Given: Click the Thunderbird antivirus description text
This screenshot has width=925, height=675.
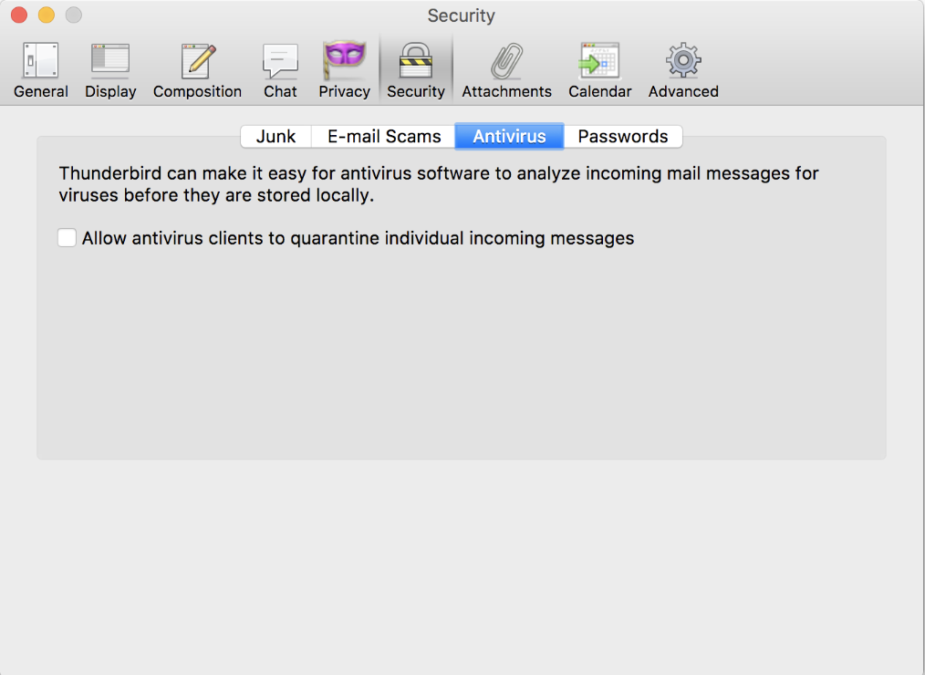Looking at the screenshot, I should (438, 183).
